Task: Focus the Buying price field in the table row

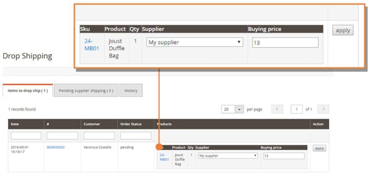Action: click(284, 156)
